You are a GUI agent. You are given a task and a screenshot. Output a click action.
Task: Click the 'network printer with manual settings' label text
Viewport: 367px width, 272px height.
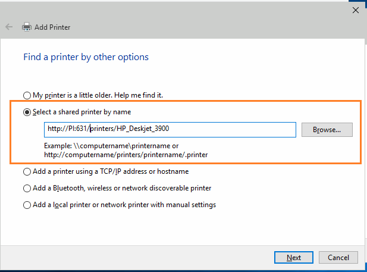click(x=158, y=205)
